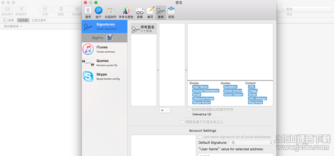Image resolution: width=335 pixels, height=156 pixels.
Task: Select the Signatures item in the sidebar
Action: (x=105, y=27)
